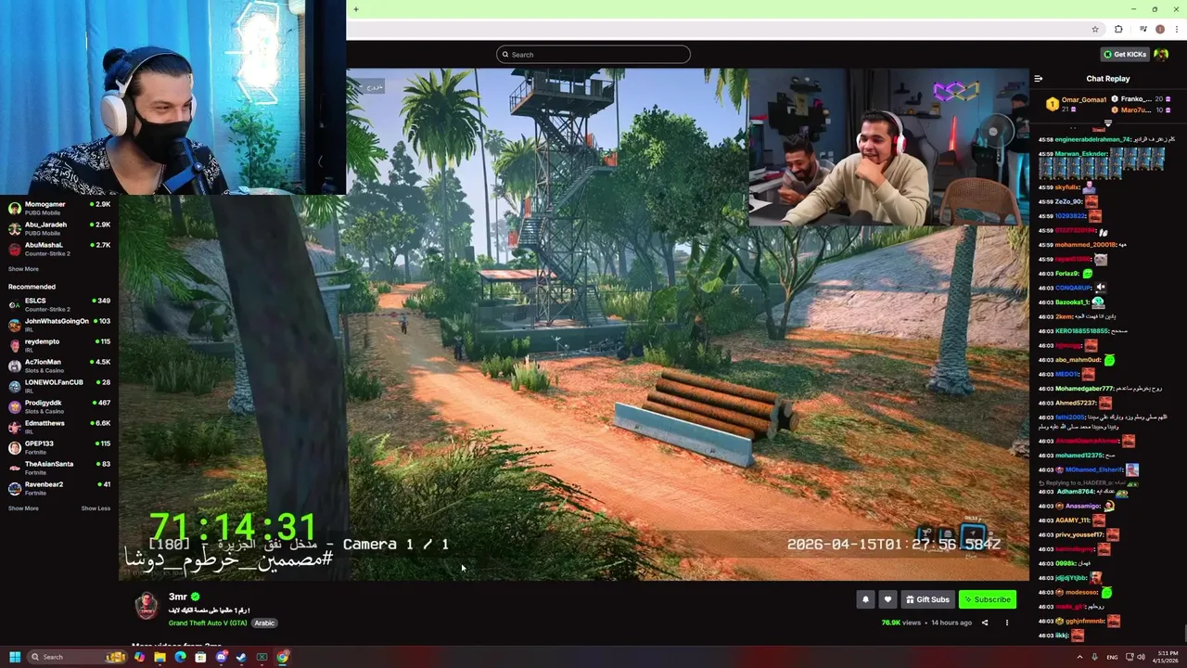Click the ENG language indicator in tray

point(1112,657)
